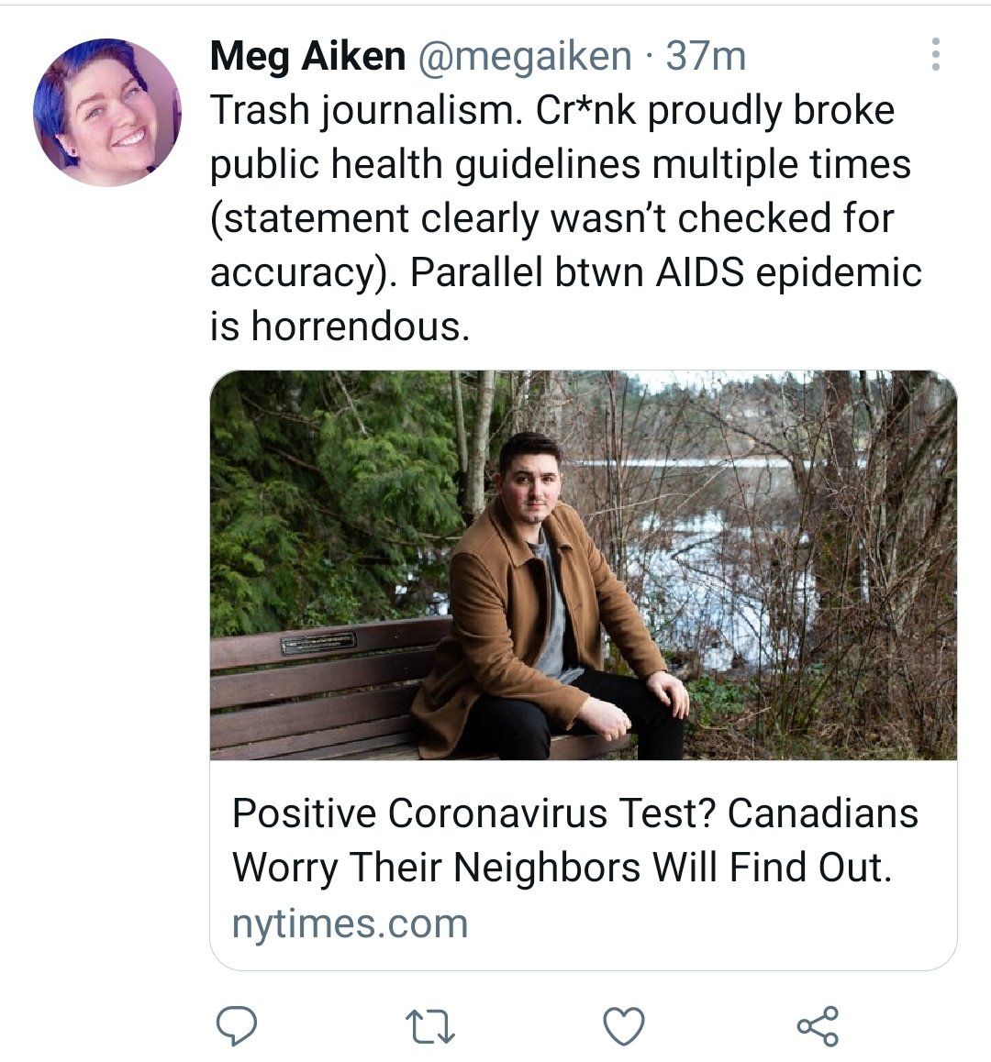This screenshot has width=991, height=1062.
Task: Open the three-dot more options menu
Action: (935, 55)
